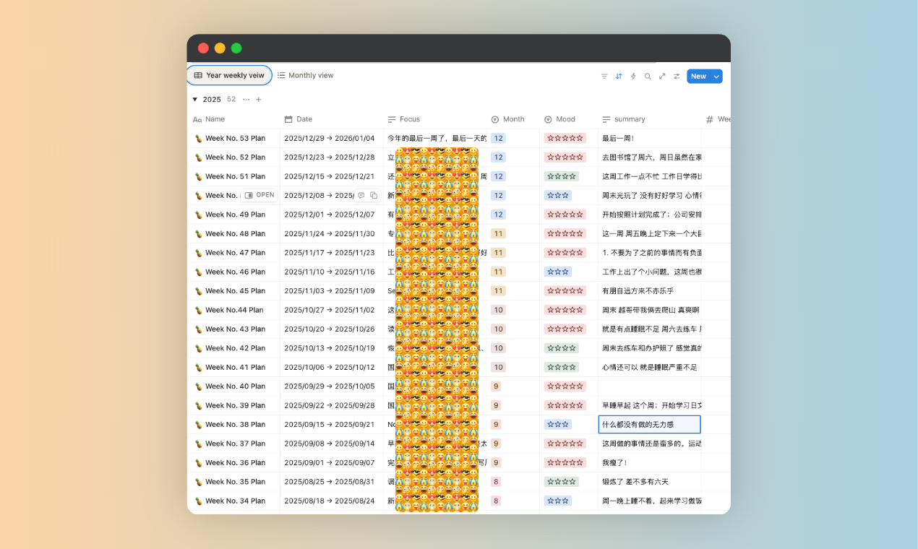Click the blue New button
The height and width of the screenshot is (549, 918).
pos(698,77)
